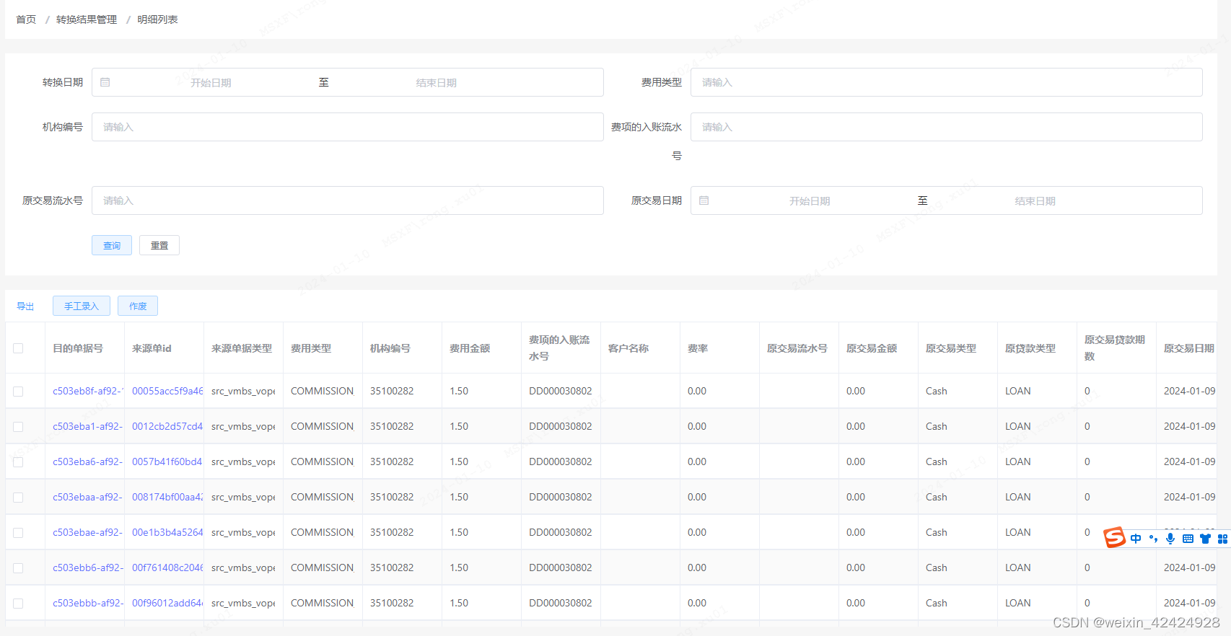Screen dimensions: 1231x636
Task: Pick 转换日期 start date 开始日期
Action: click(211, 83)
